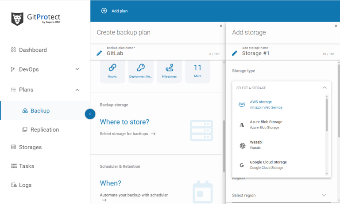Expand the DevOps menu chevron
This screenshot has width=340, height=204.
(x=77, y=69)
